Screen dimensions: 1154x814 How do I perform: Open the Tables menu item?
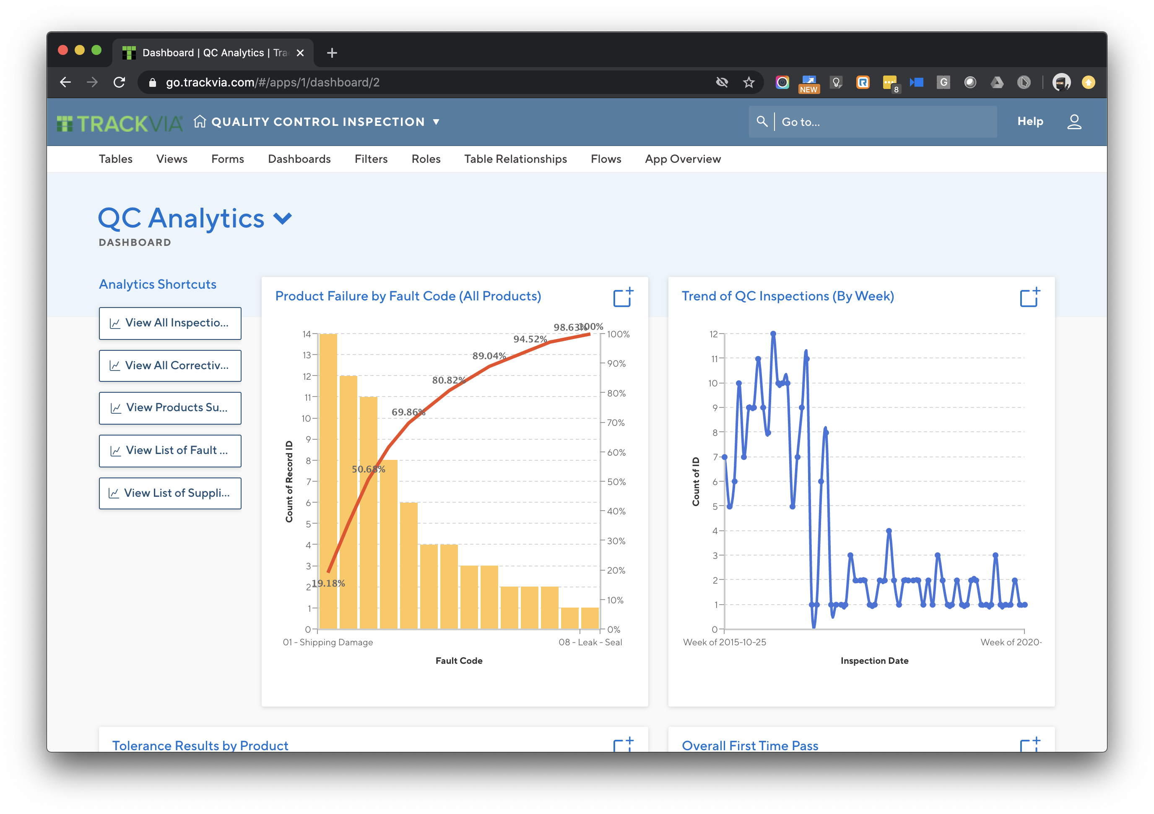click(116, 159)
